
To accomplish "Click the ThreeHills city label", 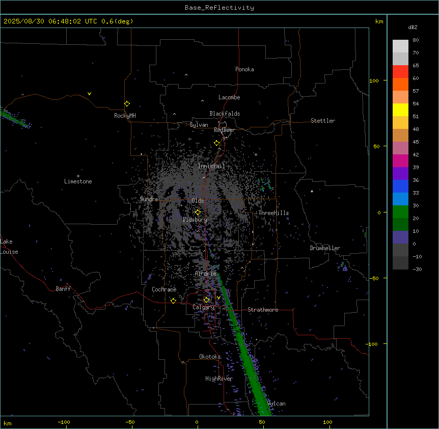I will 273,213.
